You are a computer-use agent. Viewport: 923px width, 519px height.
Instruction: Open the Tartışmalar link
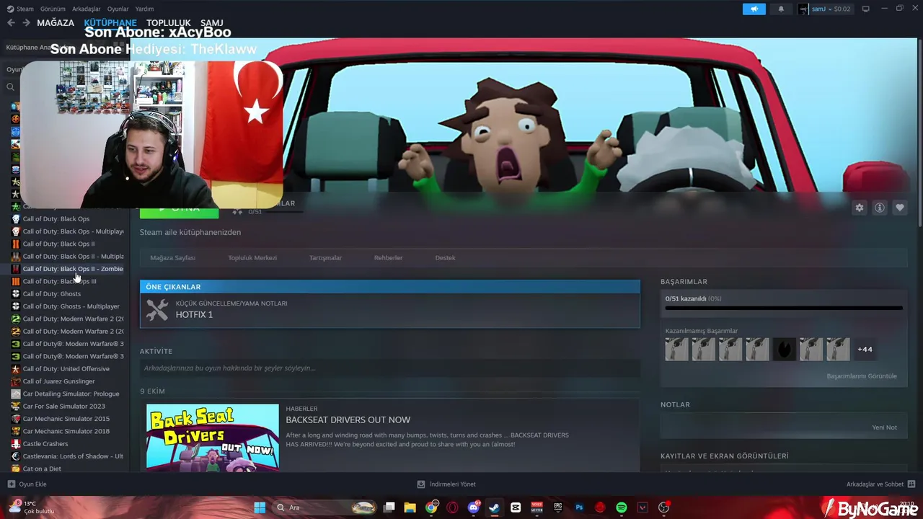click(325, 257)
